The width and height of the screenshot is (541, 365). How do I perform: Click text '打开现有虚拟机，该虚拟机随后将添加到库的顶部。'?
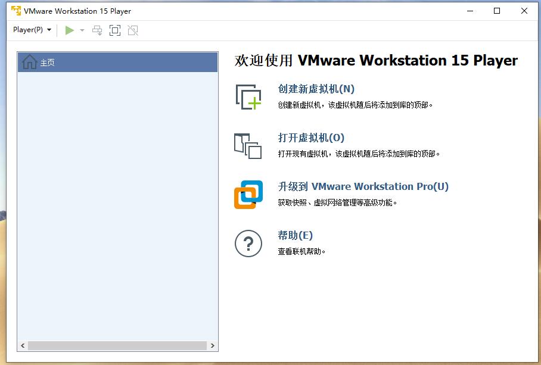point(359,154)
